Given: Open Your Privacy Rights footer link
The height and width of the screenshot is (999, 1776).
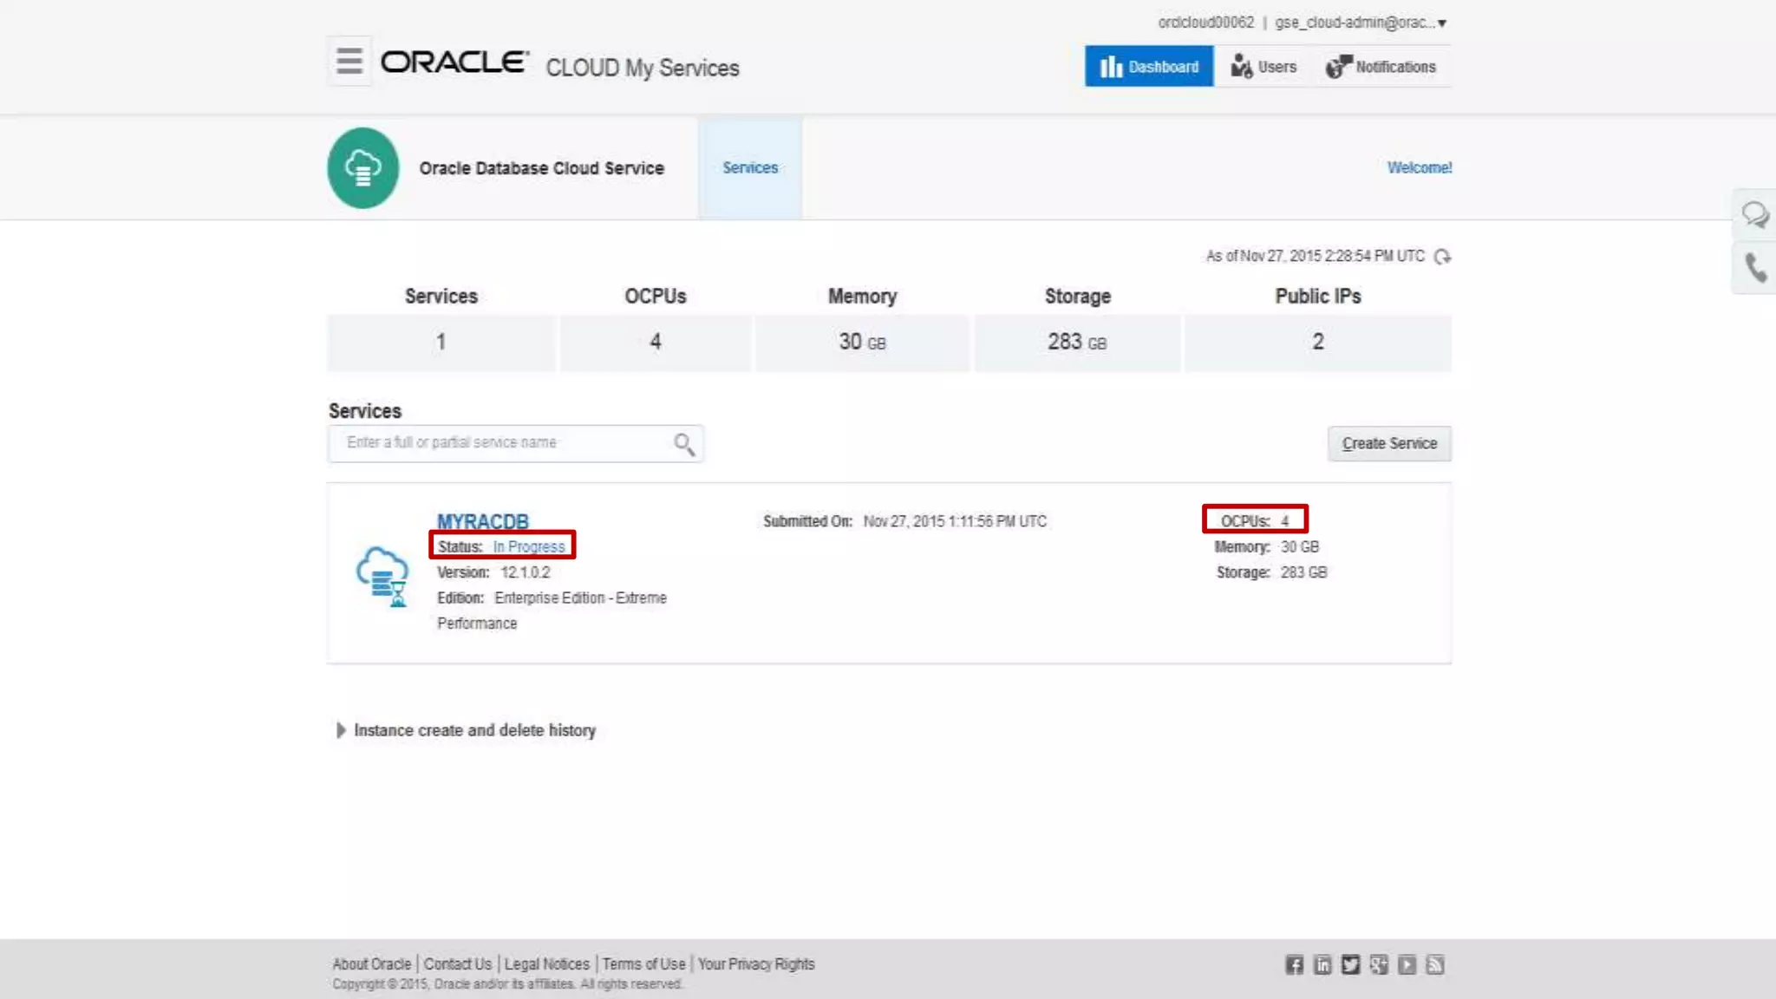Looking at the screenshot, I should [756, 964].
